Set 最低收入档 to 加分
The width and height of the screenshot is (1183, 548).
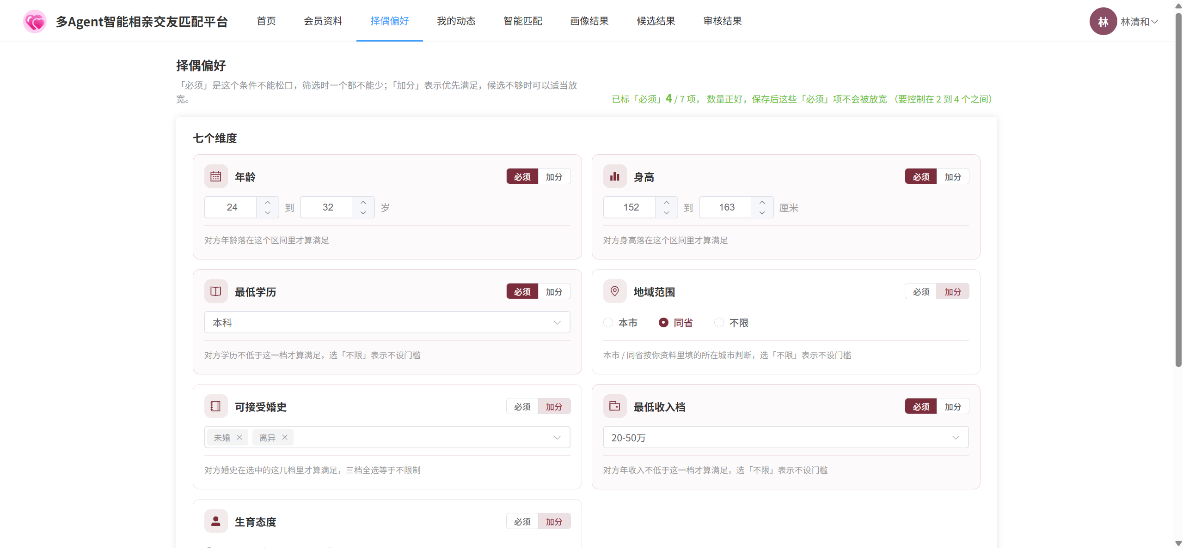coord(953,407)
